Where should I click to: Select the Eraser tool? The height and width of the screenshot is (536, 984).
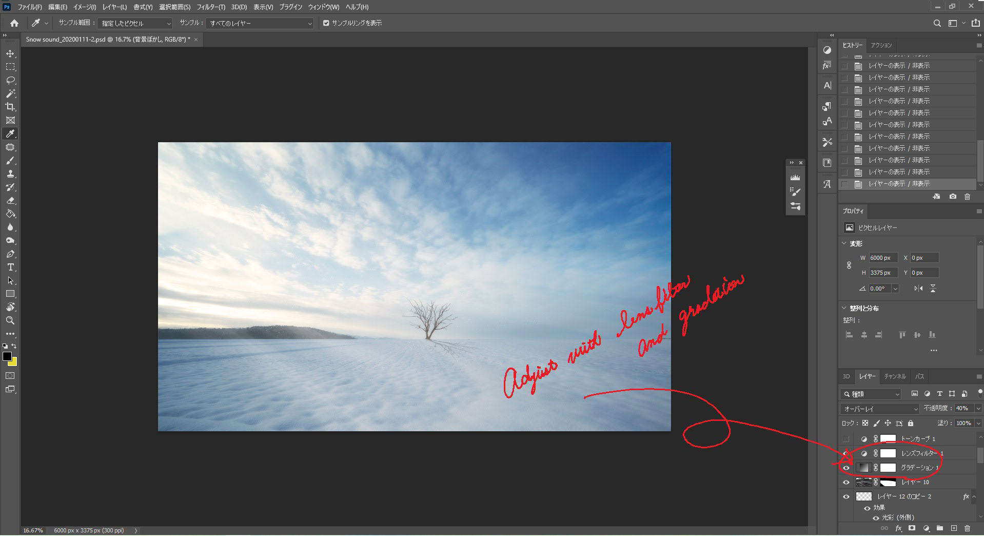coord(10,201)
